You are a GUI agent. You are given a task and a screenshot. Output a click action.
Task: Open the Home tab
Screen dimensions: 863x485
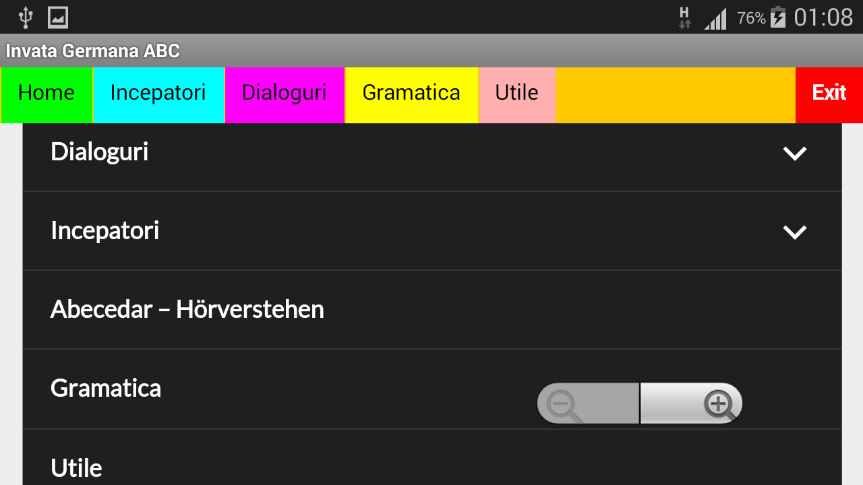pyautogui.click(x=47, y=93)
